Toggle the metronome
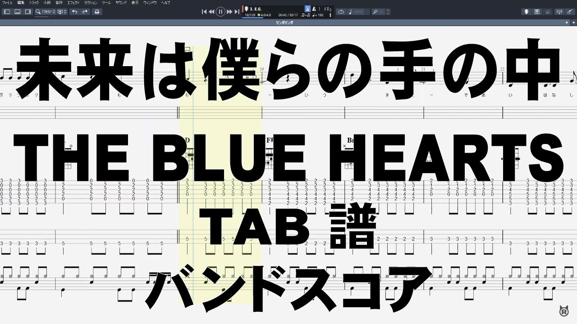Image resolution: width=577 pixels, height=324 pixels. pos(314,9)
